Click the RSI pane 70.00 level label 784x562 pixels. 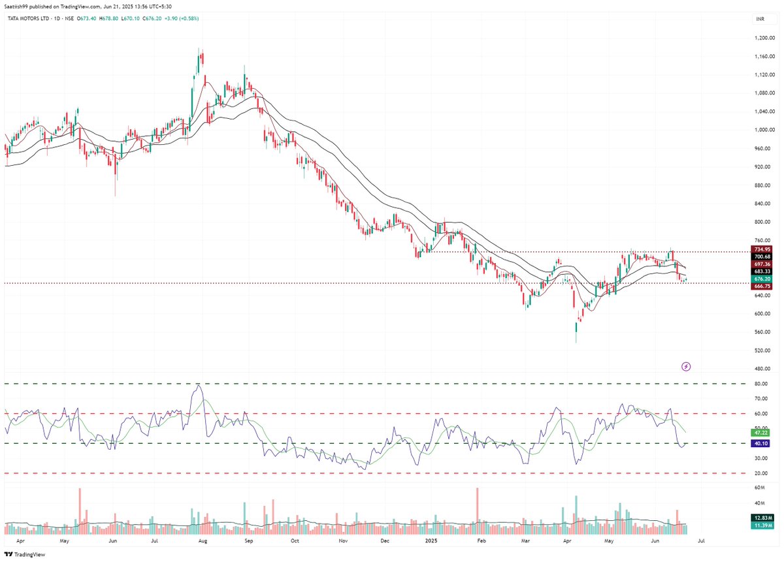[x=760, y=398]
